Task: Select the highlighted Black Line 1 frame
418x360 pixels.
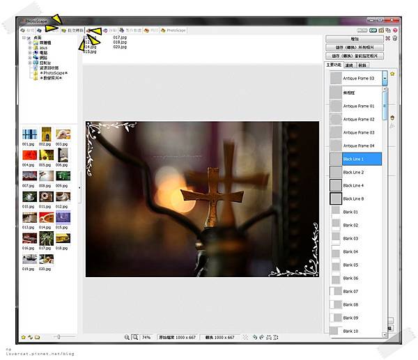Action: (355, 159)
